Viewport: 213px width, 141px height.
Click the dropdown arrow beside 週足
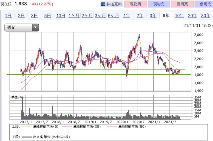tap(35, 28)
